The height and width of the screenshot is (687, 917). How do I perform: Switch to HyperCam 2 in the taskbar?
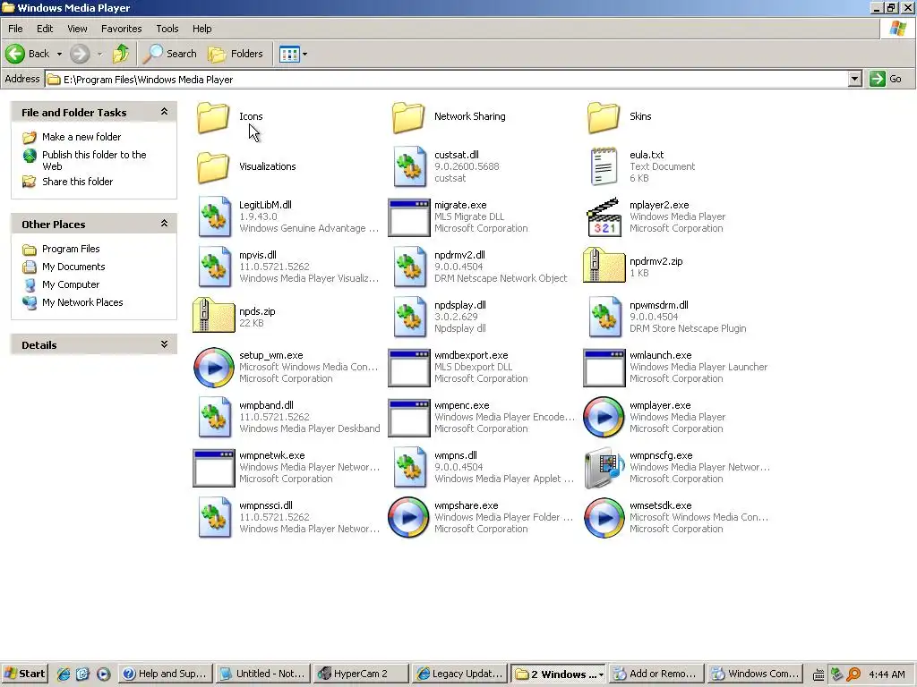pos(360,674)
